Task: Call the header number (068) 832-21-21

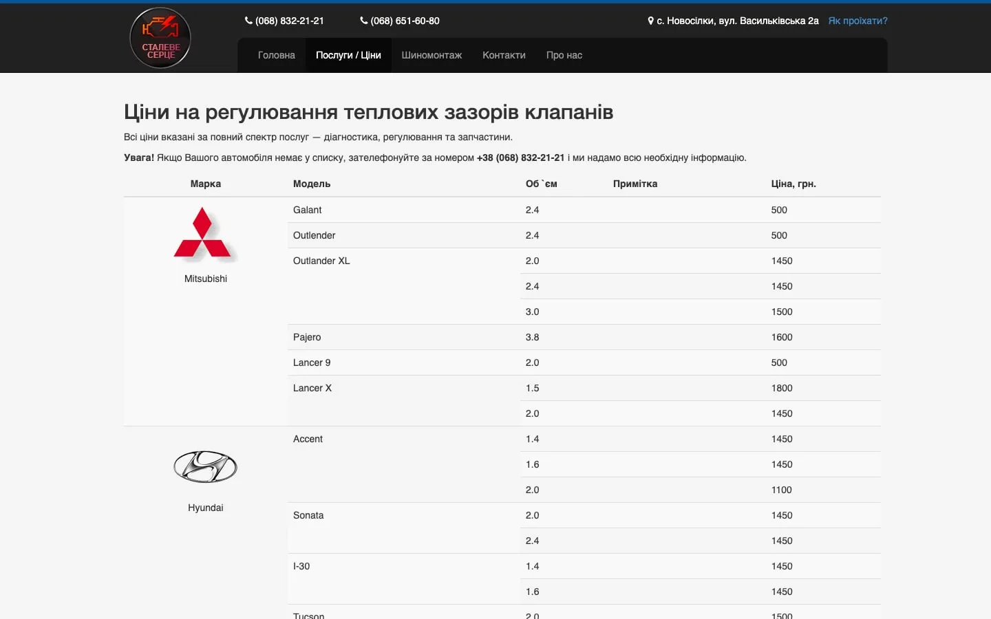Action: click(x=289, y=21)
